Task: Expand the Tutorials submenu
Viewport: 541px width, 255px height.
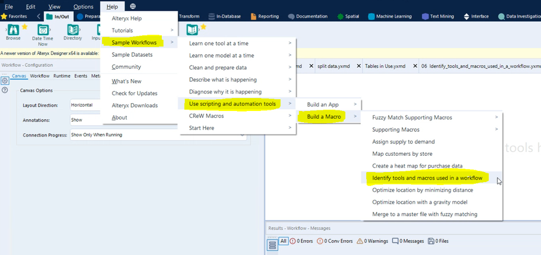Action: click(140, 30)
